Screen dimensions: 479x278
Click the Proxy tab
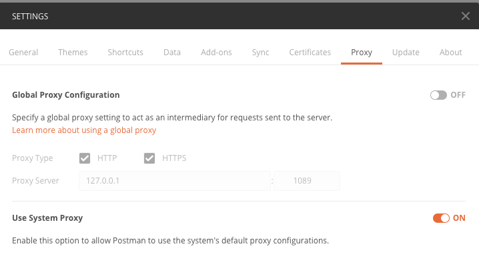[x=362, y=53]
